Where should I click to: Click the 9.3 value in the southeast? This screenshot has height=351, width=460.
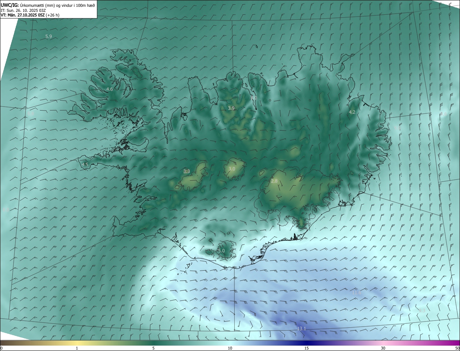click(422, 310)
